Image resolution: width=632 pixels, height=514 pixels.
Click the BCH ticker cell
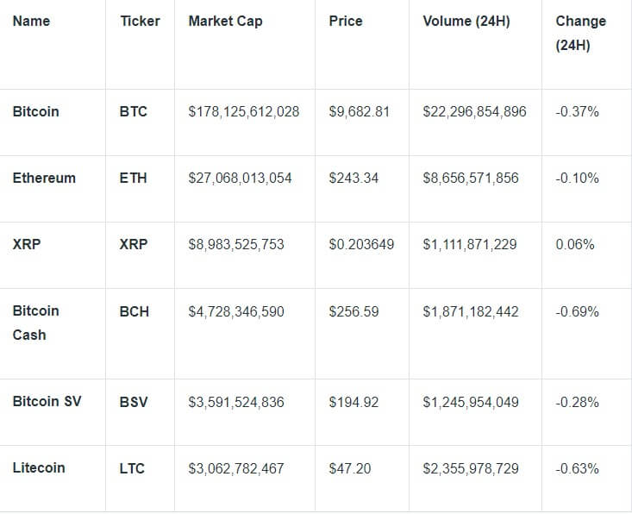(x=135, y=311)
